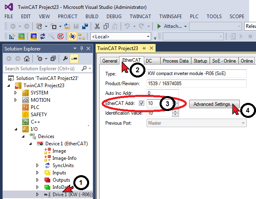256x199 pixels.
Task: Click the Advanced Settings button
Action: [214, 104]
